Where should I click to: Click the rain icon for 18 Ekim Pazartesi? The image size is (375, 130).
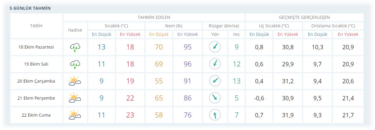click(75, 47)
